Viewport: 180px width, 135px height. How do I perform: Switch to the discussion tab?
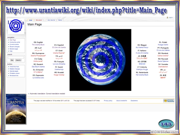click(39, 20)
